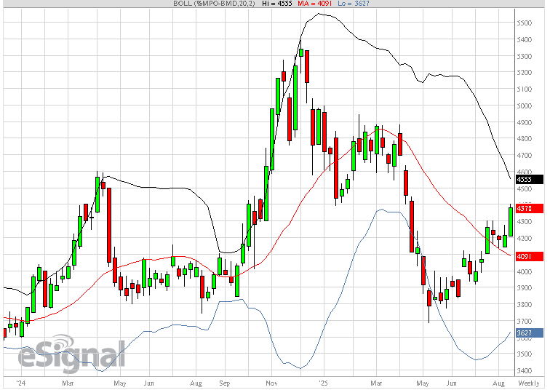Click the 3500 price scale label
Image resolution: width=550 pixels, height=390 pixels.
(x=525, y=354)
